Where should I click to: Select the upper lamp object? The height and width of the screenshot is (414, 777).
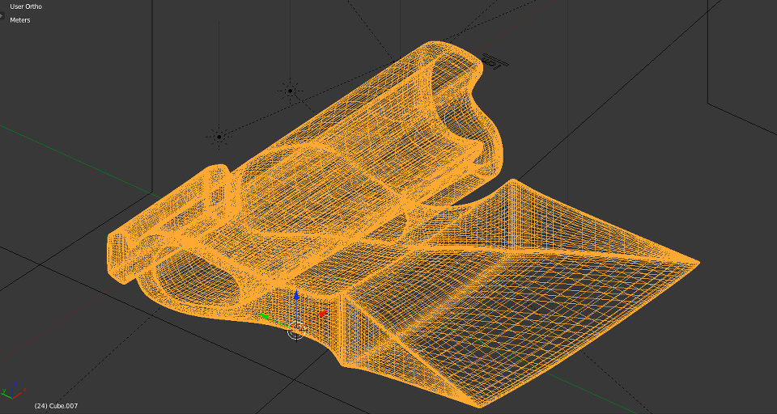(290, 91)
